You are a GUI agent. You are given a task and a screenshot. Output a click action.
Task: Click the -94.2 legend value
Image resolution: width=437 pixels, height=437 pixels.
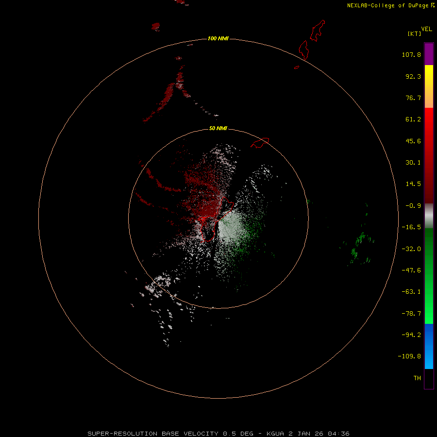tap(411, 335)
